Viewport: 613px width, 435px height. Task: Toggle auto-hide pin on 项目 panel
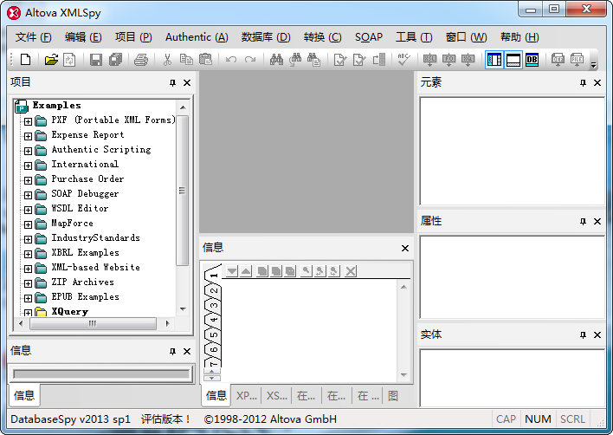tap(172, 82)
